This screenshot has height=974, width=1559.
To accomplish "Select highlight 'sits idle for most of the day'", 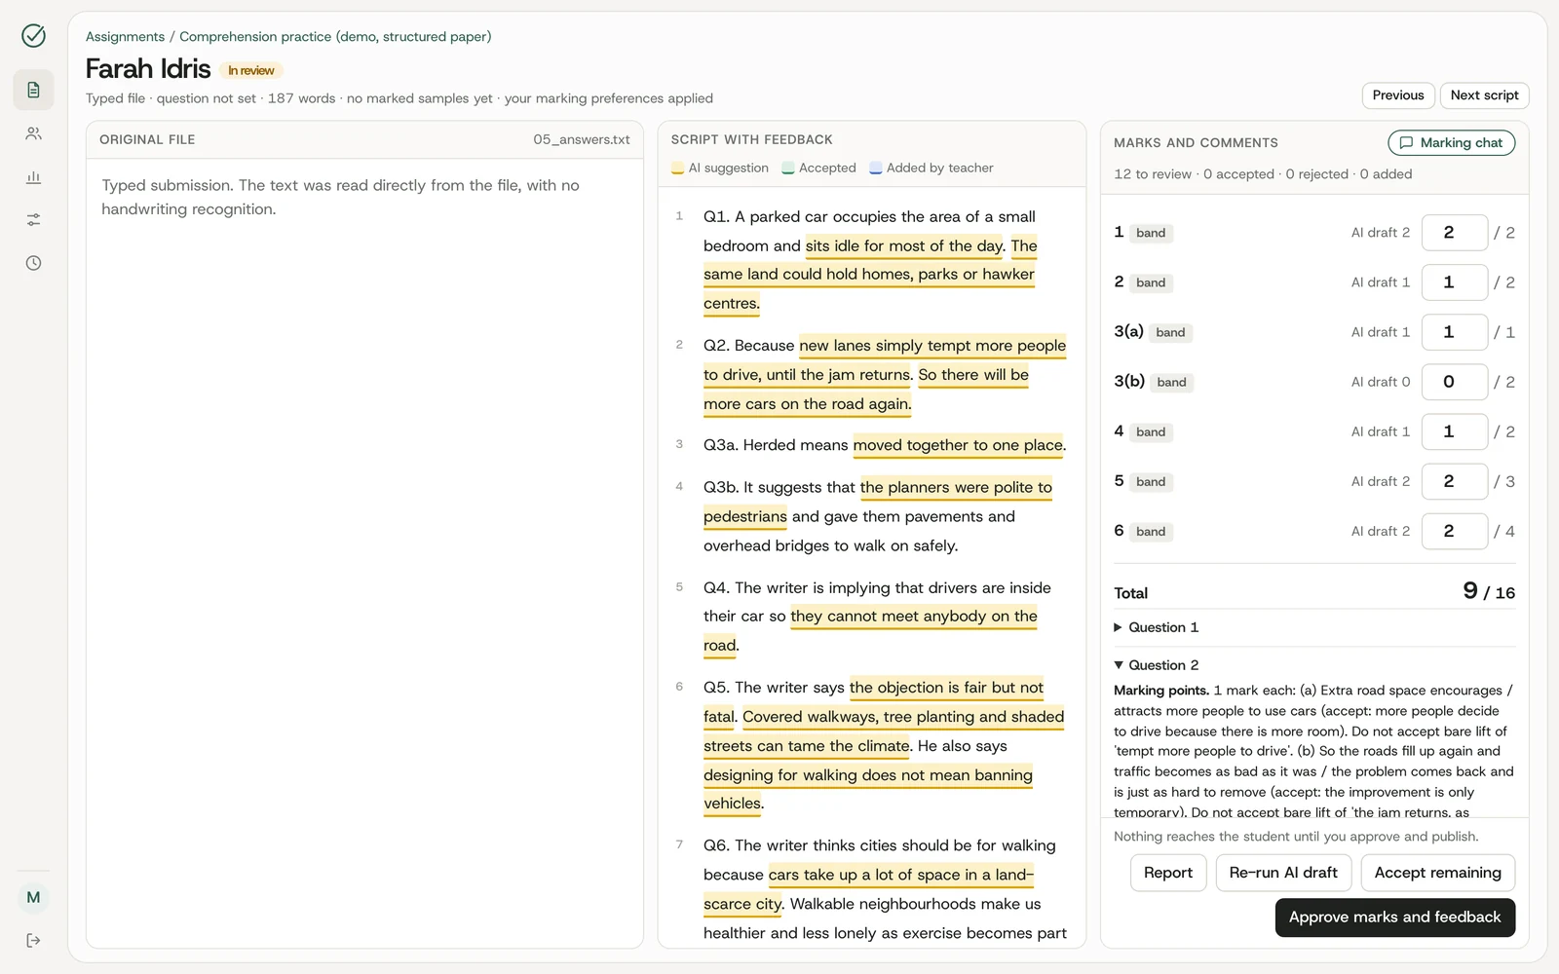I will [x=903, y=246].
